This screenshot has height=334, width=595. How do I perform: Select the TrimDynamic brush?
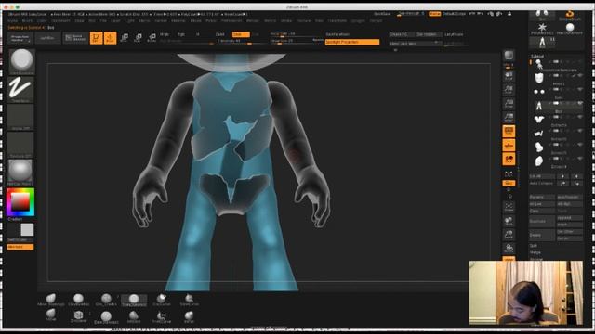134,300
